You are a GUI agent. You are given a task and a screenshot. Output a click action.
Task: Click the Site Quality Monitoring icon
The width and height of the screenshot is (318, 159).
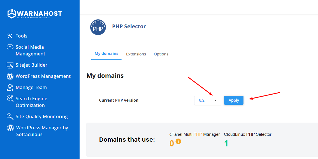(10, 116)
